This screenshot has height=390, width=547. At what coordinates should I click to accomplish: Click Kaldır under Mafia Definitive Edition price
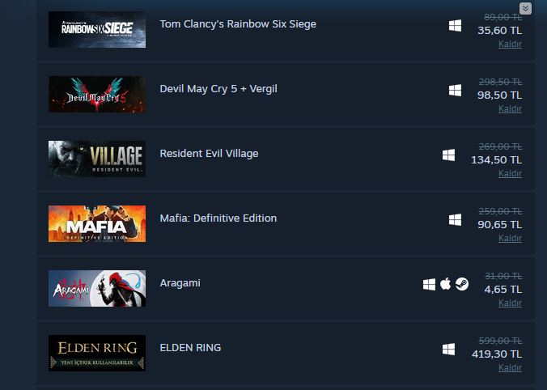tap(510, 238)
